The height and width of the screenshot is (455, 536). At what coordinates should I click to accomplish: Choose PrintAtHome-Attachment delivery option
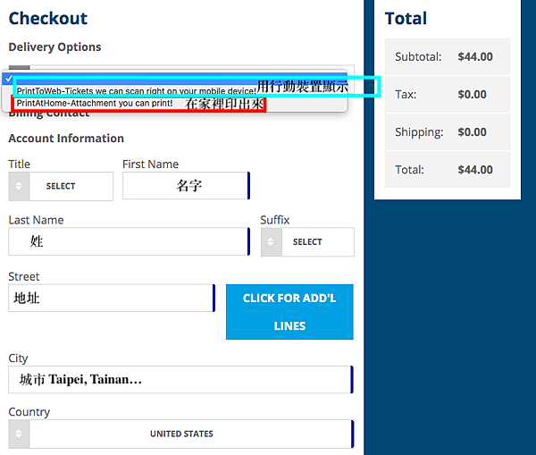(94, 104)
